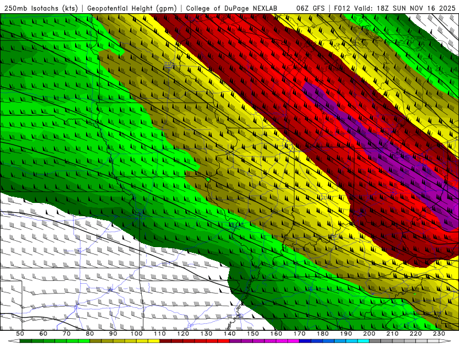Click the 230 value on the color scale
This screenshot has width=459, height=344.
pyautogui.click(x=439, y=334)
